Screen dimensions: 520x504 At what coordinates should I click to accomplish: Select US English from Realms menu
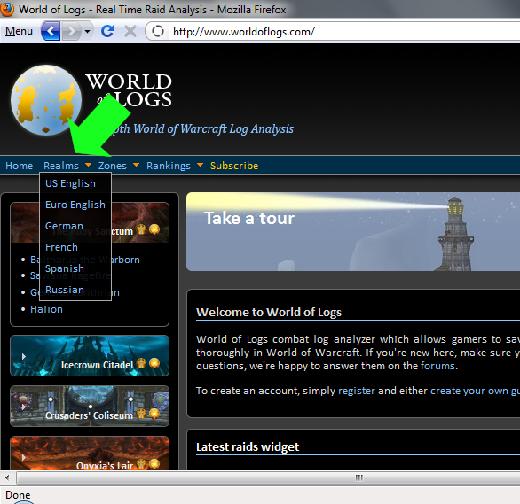[x=70, y=183]
